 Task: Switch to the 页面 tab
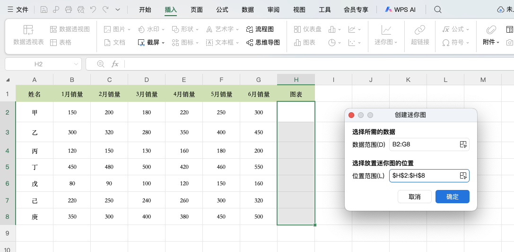click(197, 9)
